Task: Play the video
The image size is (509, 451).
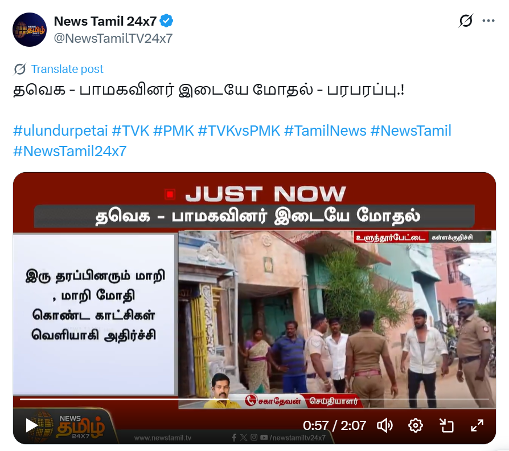Action: (x=31, y=425)
